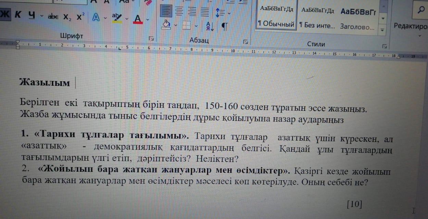The image size is (428, 219).
Task: Toggle italic formatting with the К button
Action: point(18,15)
